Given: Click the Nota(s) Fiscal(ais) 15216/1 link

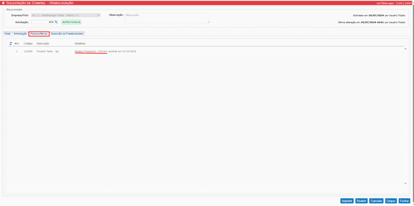Looking at the screenshot, I should (91, 52).
